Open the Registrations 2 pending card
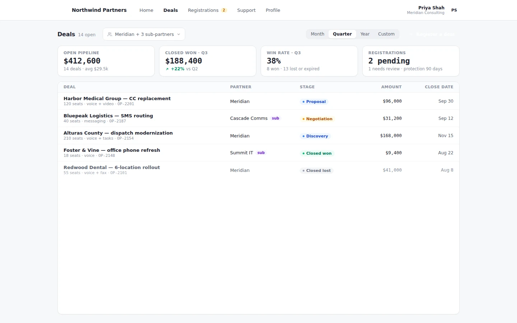The image size is (517, 323). [x=411, y=61]
